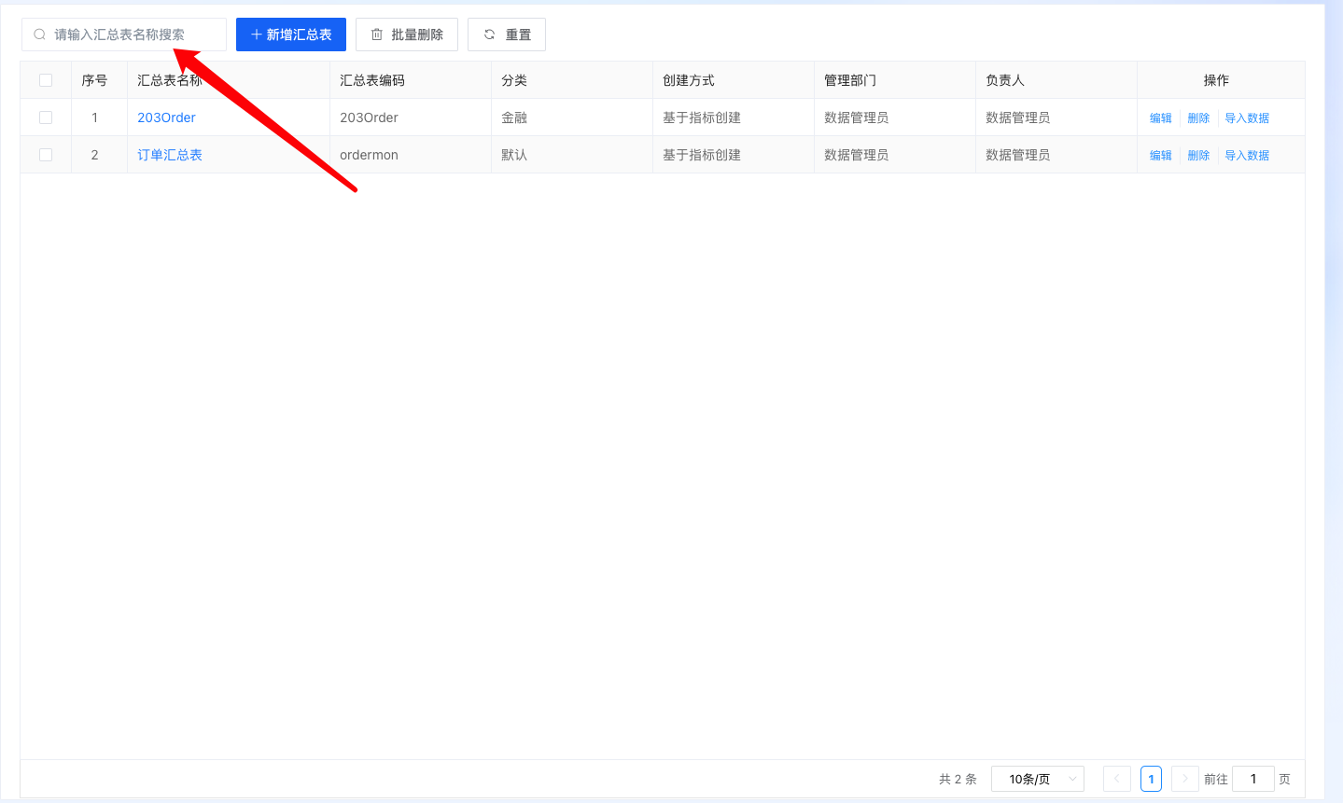
Task: Open the 203Order summary table link
Action: 166,118
